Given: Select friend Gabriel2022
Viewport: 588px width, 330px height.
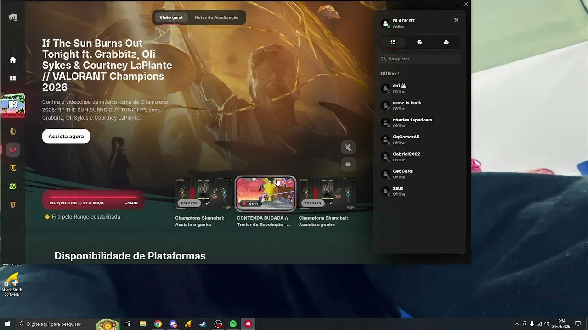Looking at the screenshot, I should (419, 157).
